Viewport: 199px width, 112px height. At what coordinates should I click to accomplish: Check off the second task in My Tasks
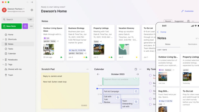pos(150,83)
